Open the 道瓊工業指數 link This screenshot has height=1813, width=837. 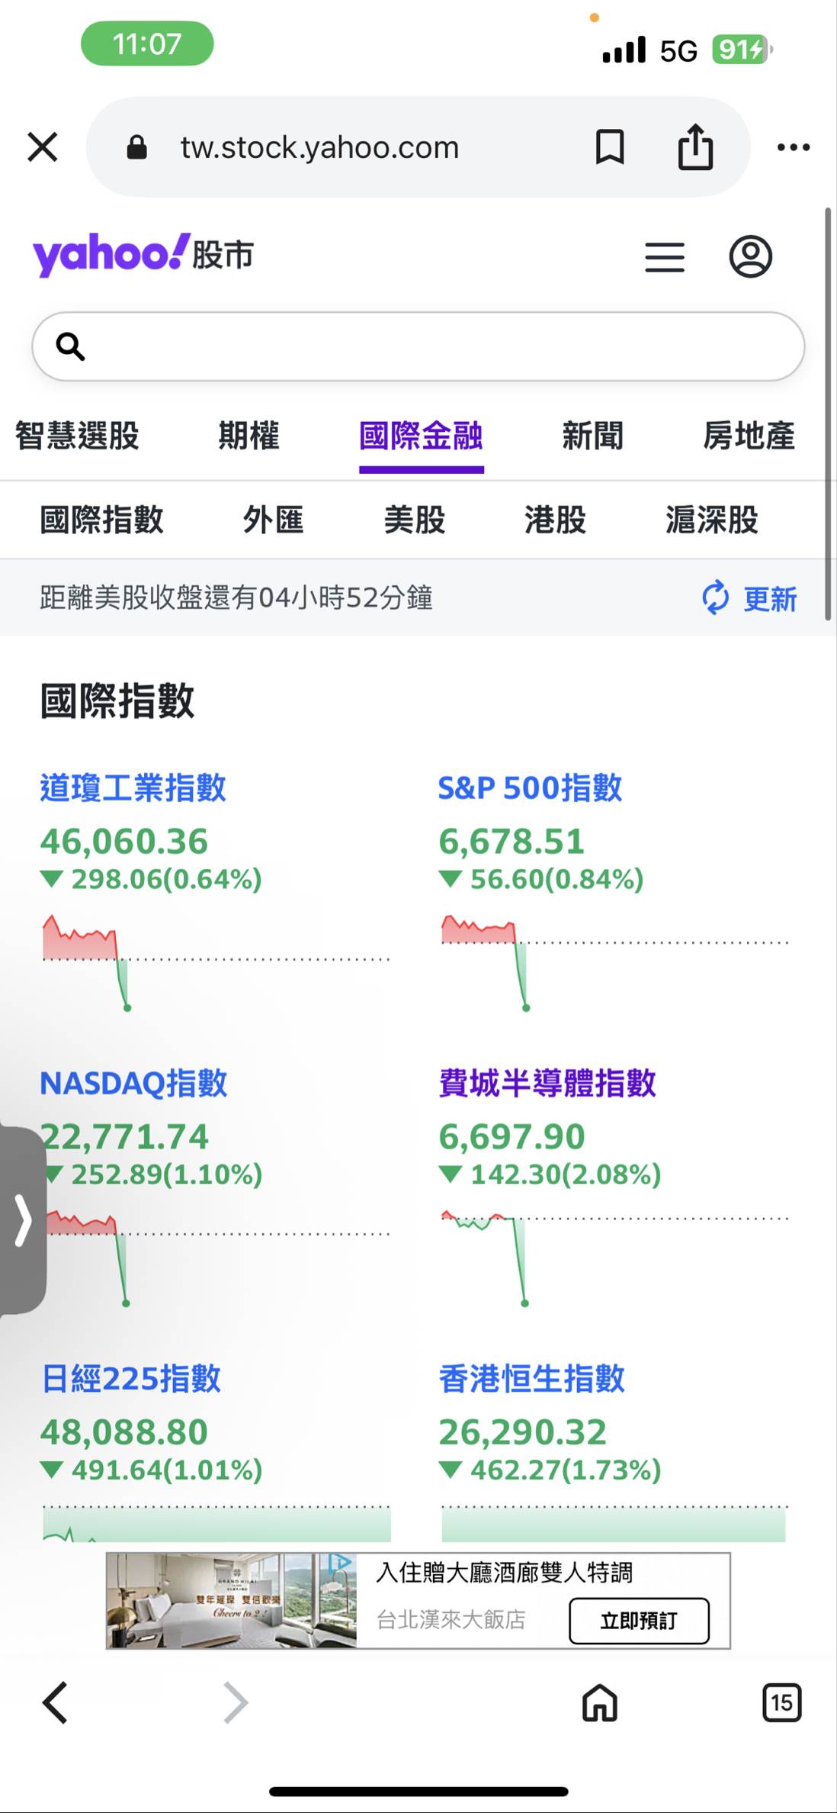click(133, 787)
